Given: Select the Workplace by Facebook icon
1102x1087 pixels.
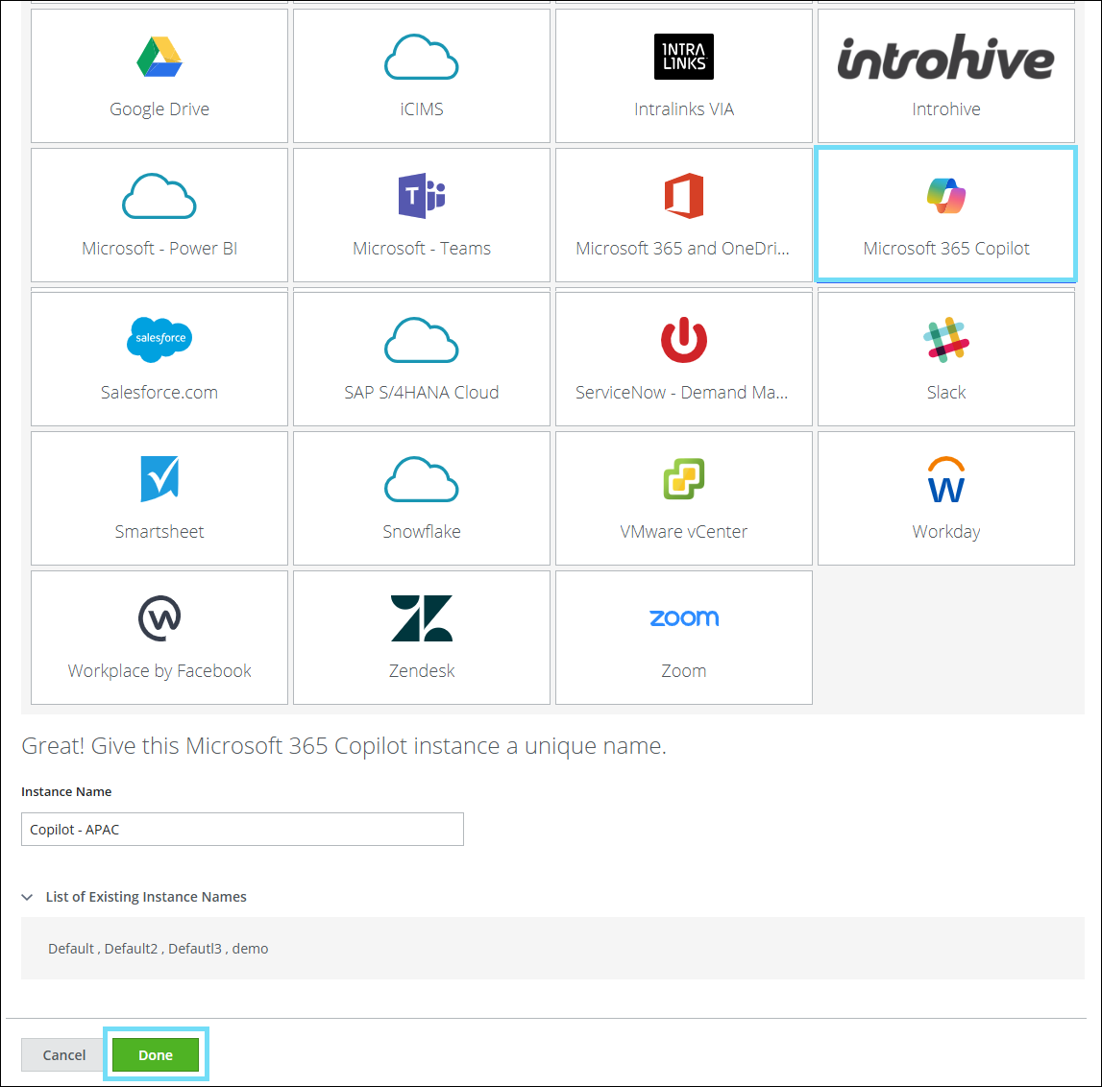Looking at the screenshot, I should tap(159, 618).
